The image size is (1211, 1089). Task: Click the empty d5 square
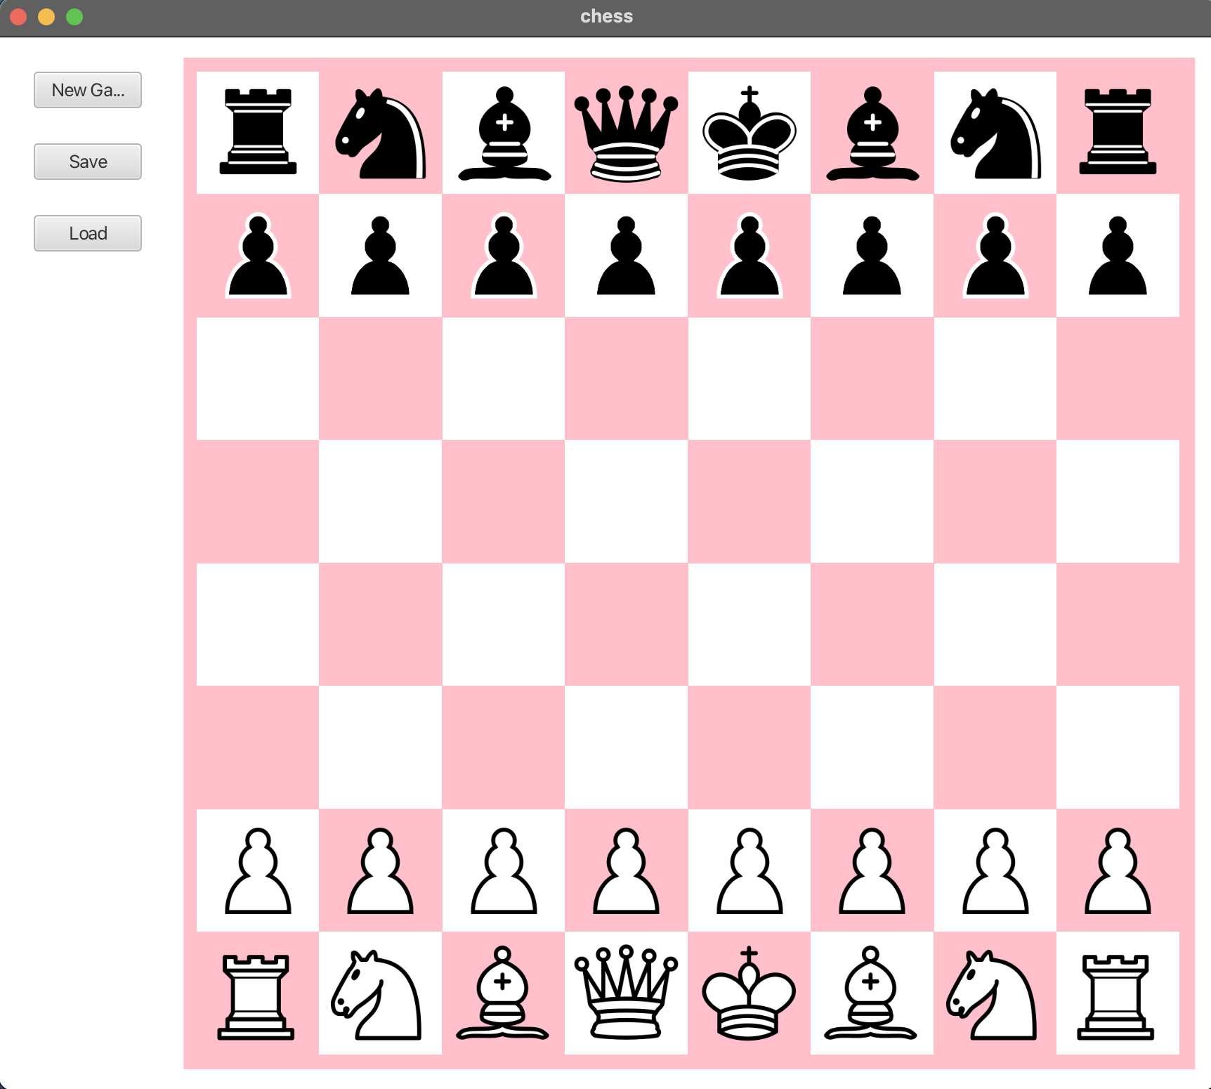coord(626,502)
